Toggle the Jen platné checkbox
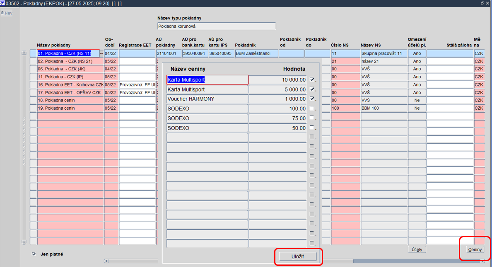Viewport: 492px width, 267px height. [34, 254]
